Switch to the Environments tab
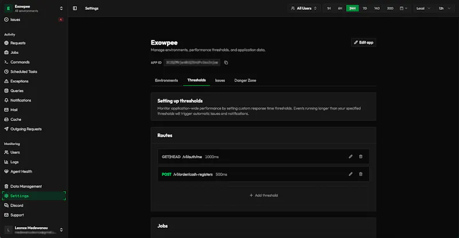The image size is (459, 238). pyautogui.click(x=166, y=80)
